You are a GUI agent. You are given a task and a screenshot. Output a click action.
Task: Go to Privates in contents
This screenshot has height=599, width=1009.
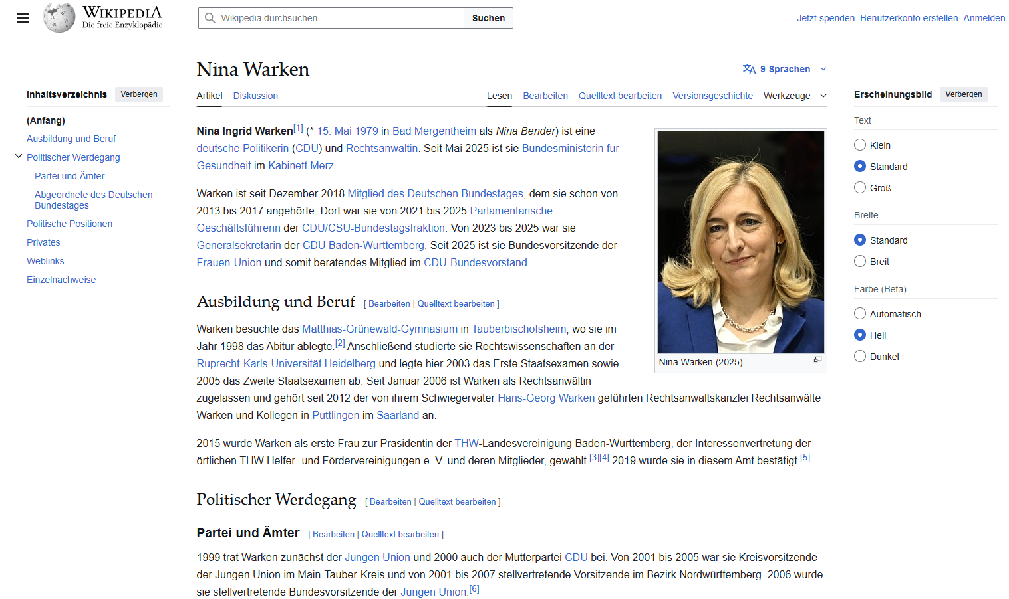pos(43,242)
